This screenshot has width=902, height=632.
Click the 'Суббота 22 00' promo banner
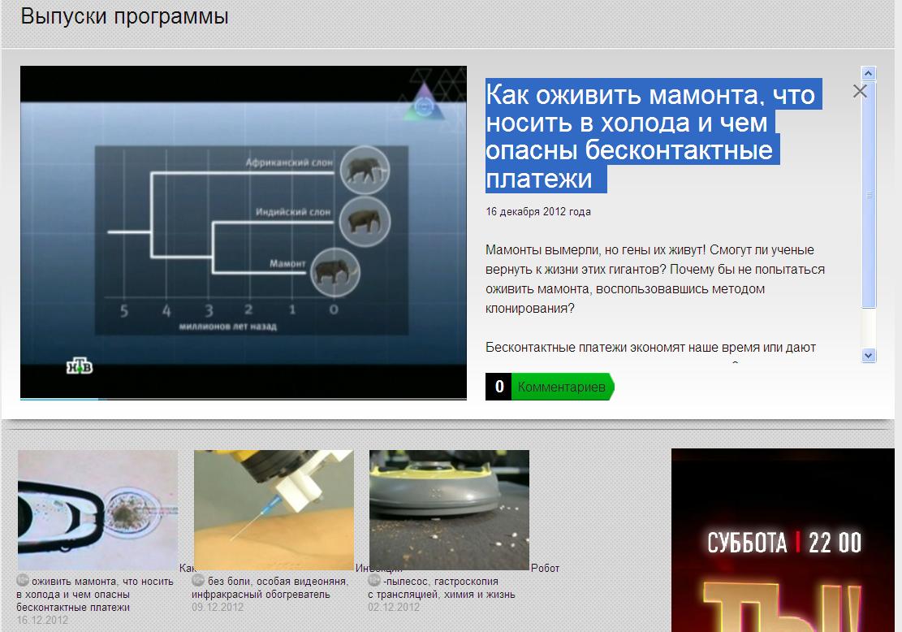point(783,541)
